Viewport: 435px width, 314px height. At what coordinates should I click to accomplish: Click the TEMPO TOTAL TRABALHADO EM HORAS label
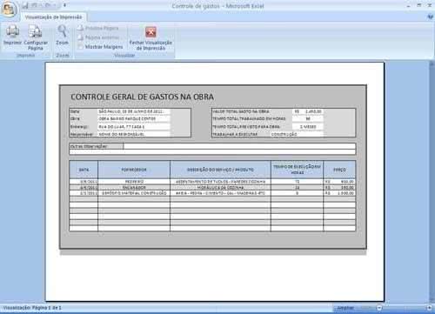(249, 119)
